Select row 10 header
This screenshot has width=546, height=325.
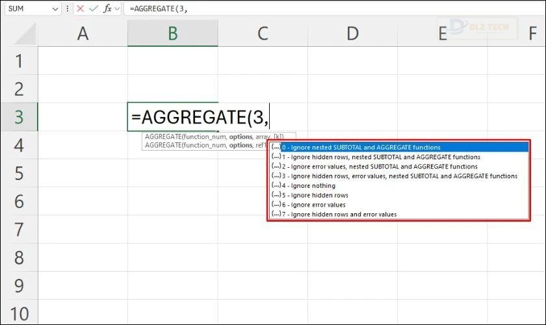19,313
